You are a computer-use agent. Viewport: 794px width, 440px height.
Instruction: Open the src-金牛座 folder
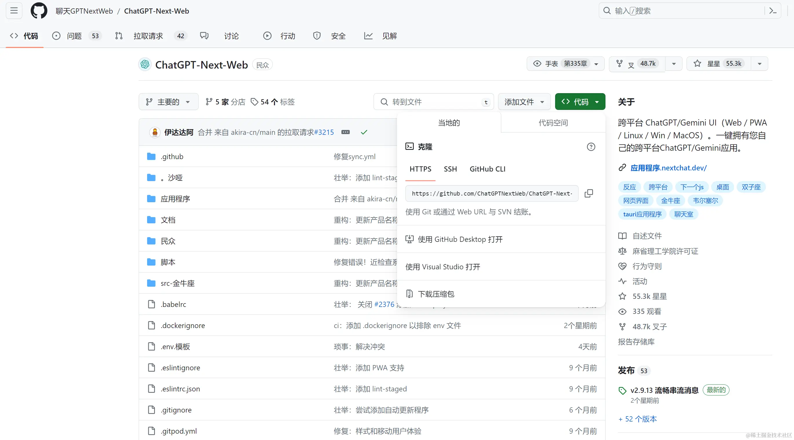point(178,283)
